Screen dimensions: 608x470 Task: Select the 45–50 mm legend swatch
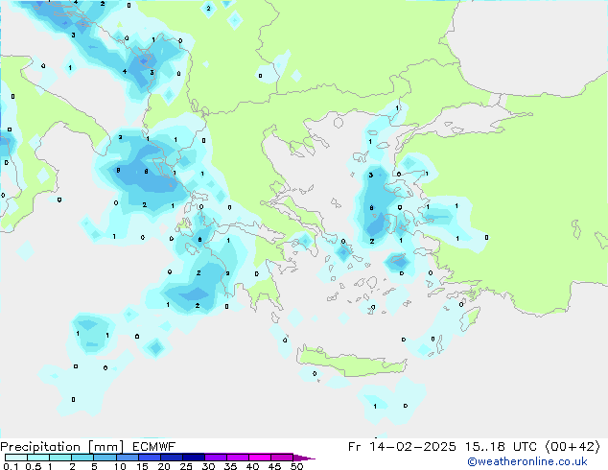click(282, 458)
